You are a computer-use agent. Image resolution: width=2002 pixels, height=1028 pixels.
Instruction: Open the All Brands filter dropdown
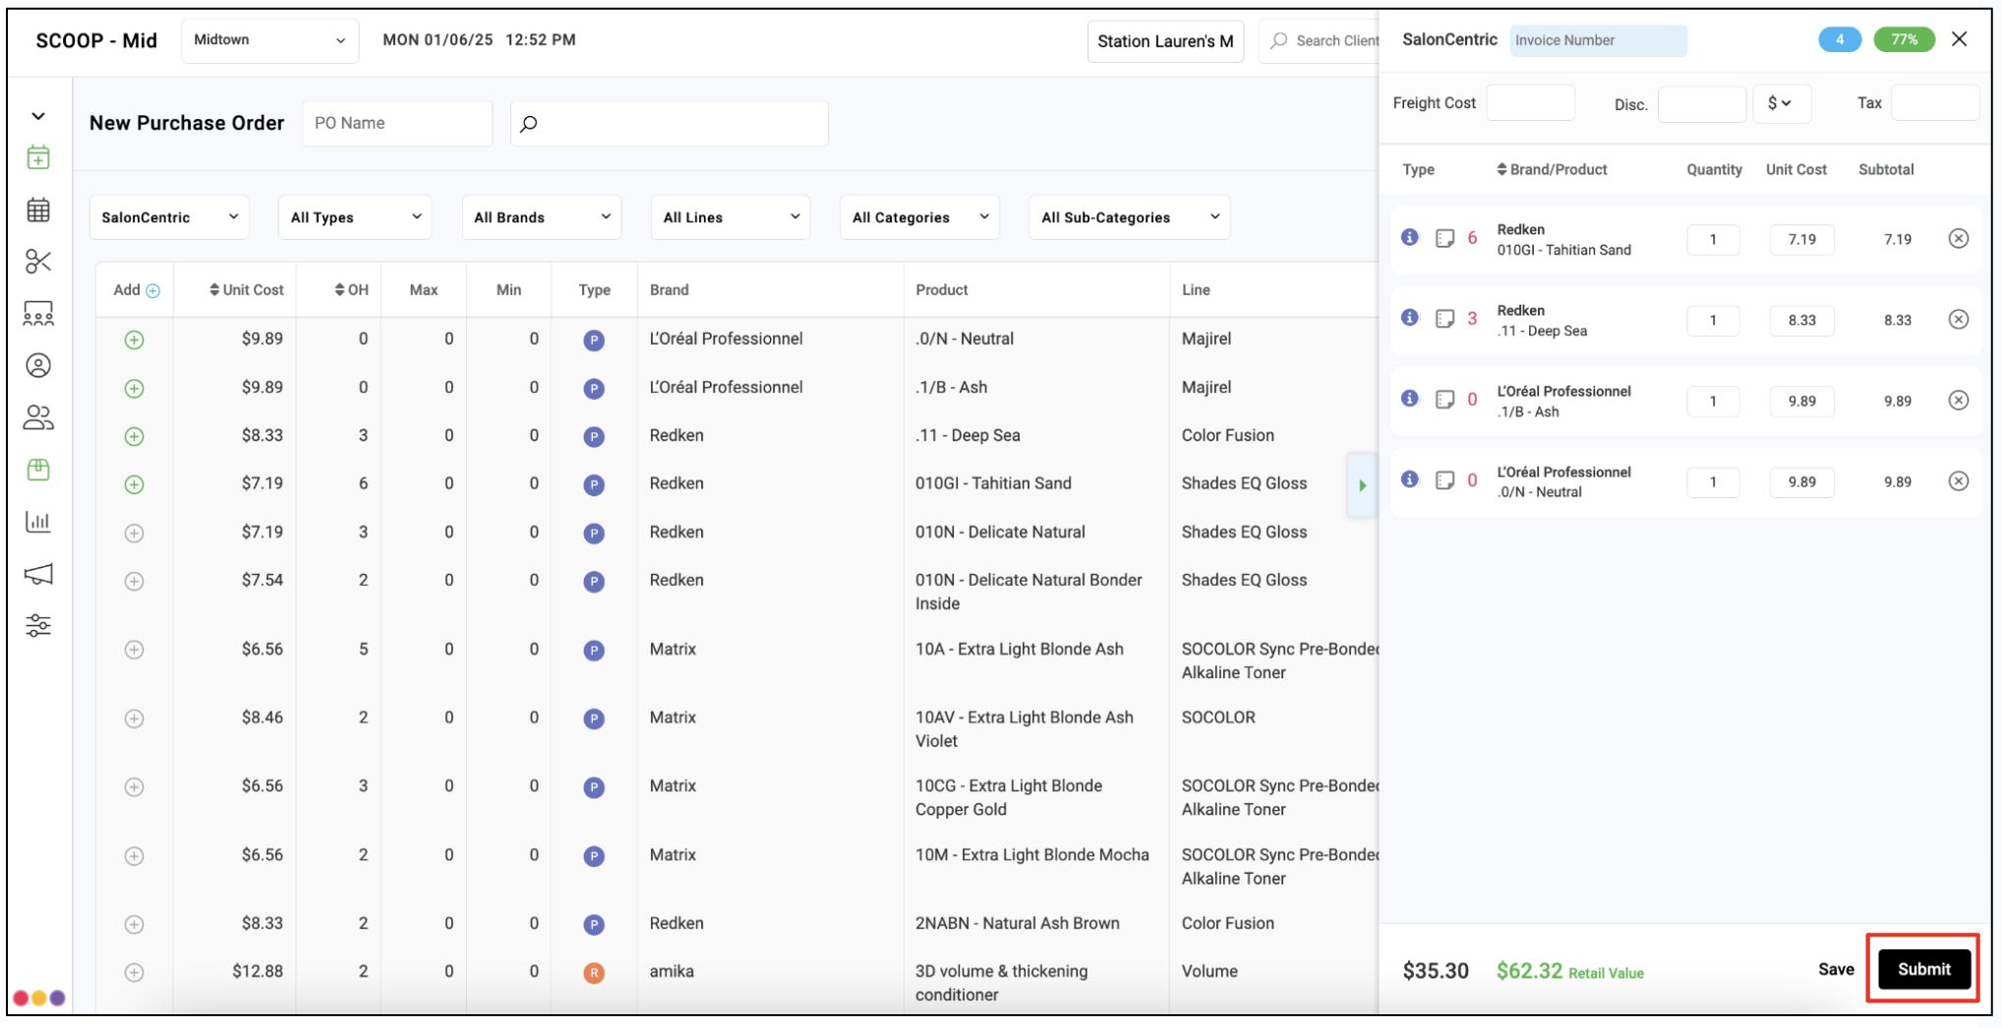click(x=542, y=217)
